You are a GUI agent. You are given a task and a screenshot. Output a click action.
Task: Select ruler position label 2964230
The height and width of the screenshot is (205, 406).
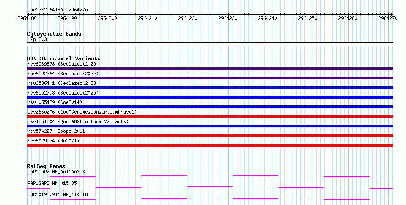coord(228,18)
